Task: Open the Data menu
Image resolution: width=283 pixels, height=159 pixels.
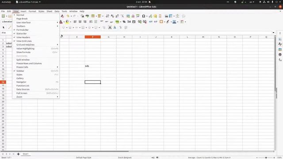Action: point(57,11)
